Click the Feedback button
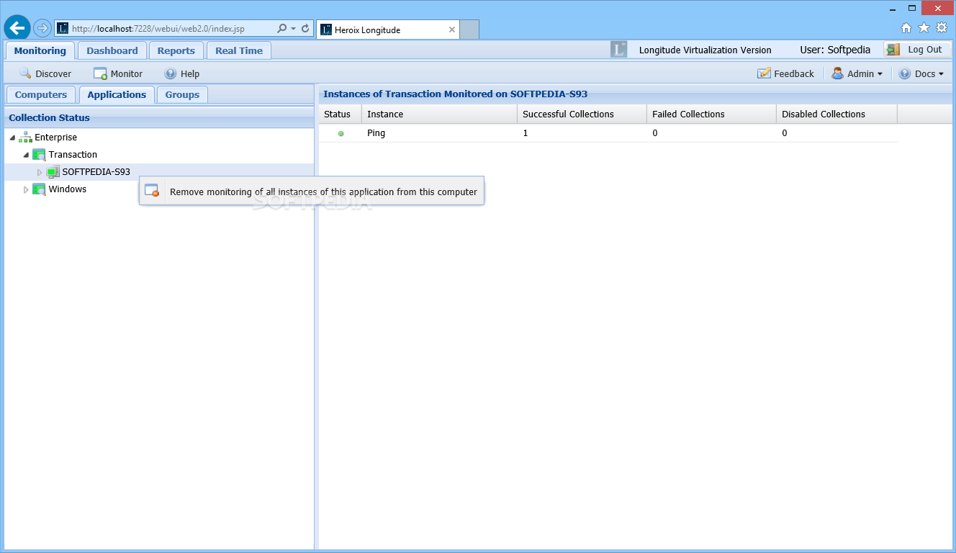Screen dimensions: 956x553 785,73
